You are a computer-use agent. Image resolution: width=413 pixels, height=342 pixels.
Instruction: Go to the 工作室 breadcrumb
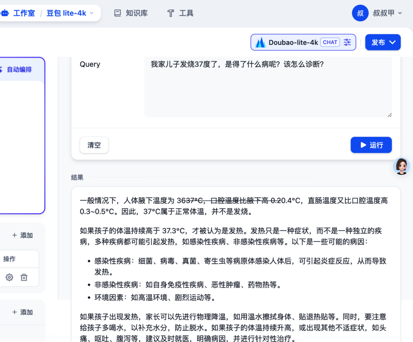[x=24, y=13]
